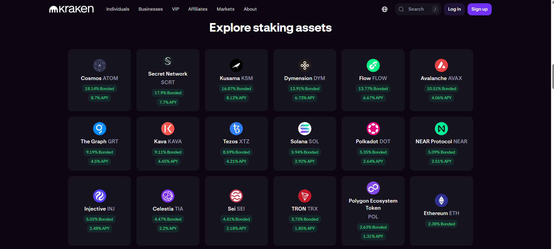Click the 8.7% APY badge
554x249 pixels.
pyautogui.click(x=99, y=98)
